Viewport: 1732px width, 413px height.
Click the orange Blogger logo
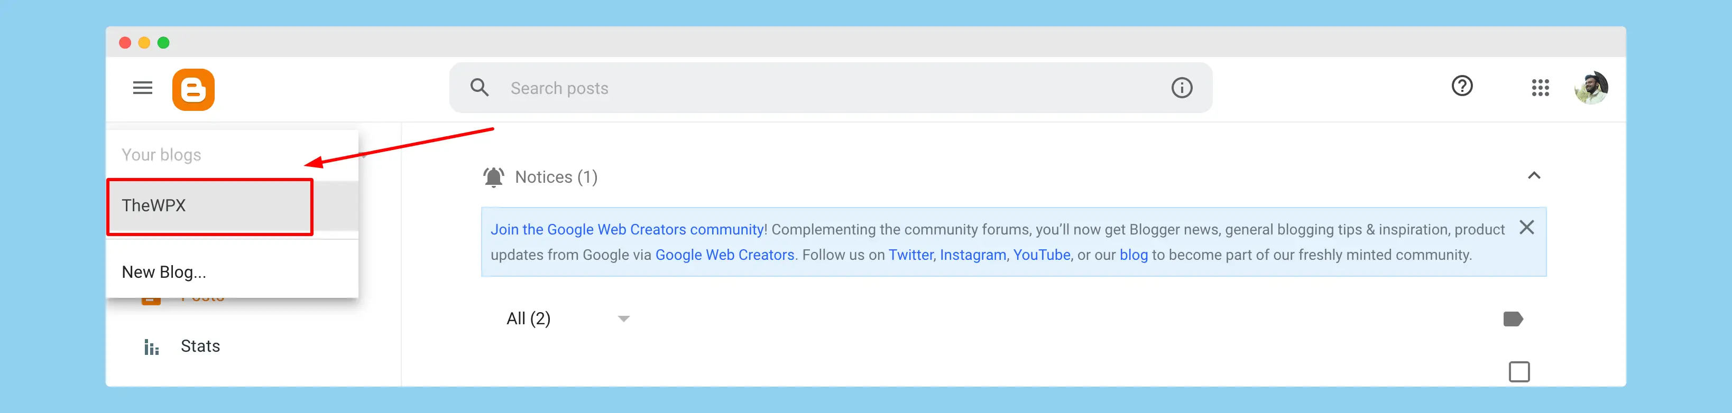pyautogui.click(x=193, y=89)
